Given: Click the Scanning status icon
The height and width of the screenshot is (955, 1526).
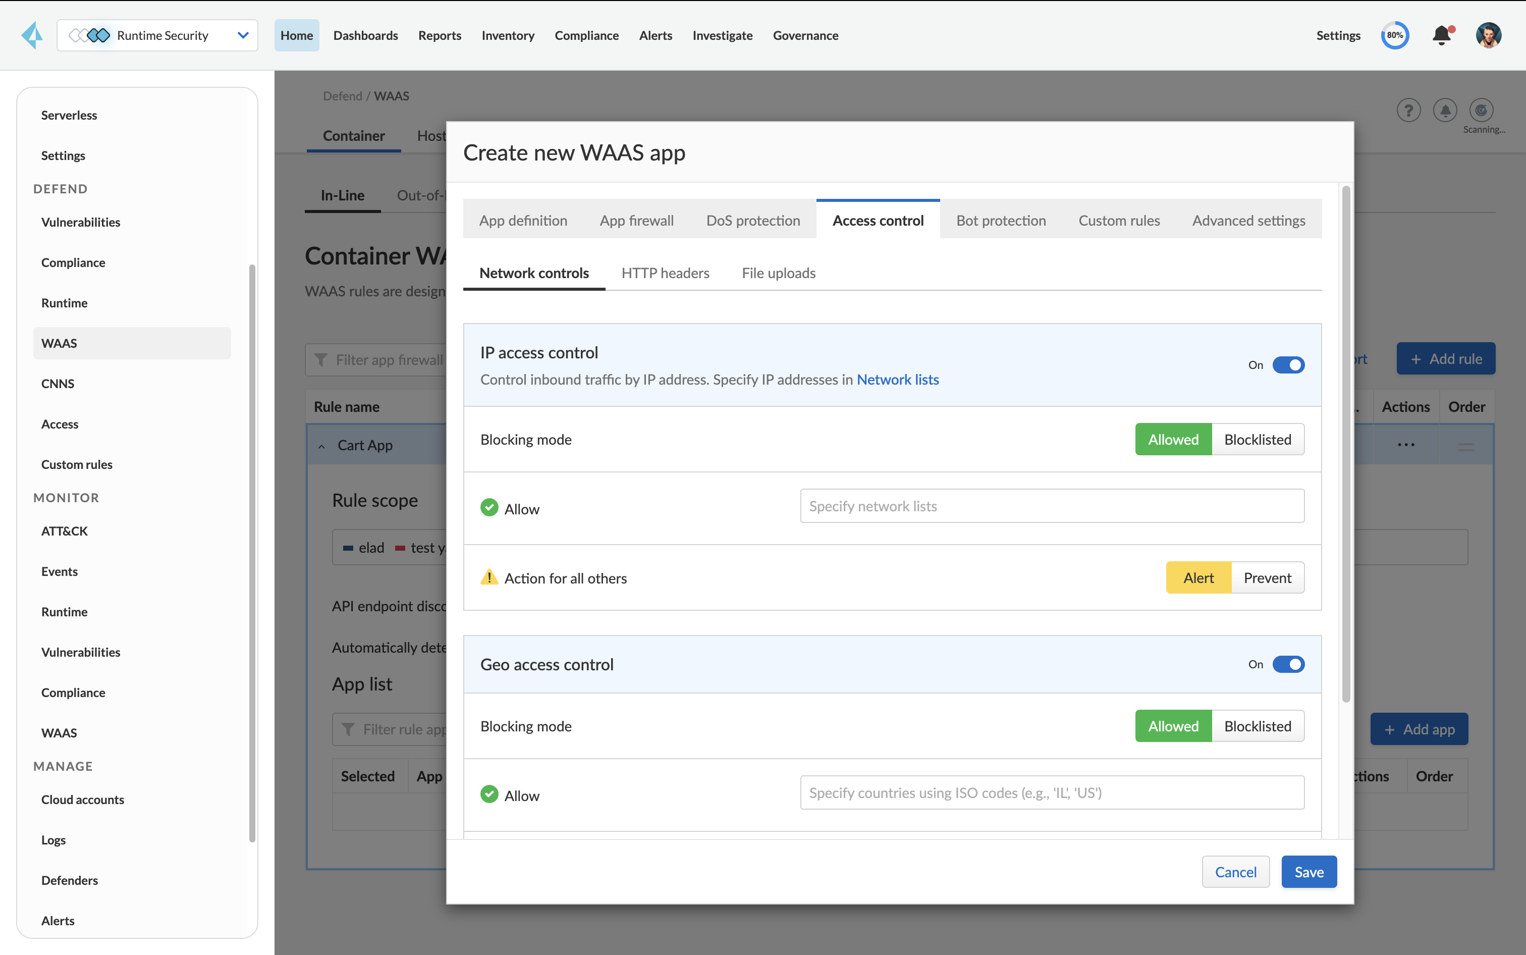Looking at the screenshot, I should coord(1481,111).
